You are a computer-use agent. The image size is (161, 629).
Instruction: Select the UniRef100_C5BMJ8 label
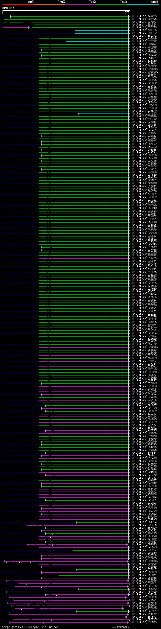click(x=144, y=53)
